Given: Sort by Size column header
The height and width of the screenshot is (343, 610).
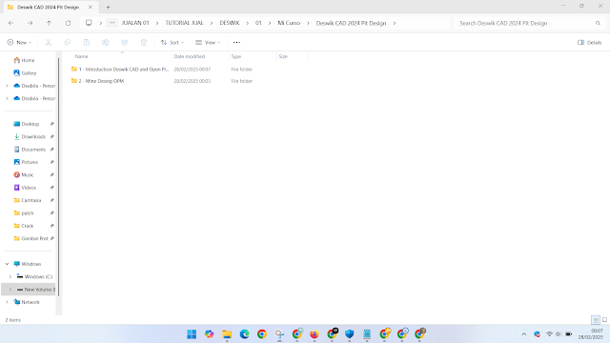Looking at the screenshot, I should (293, 56).
